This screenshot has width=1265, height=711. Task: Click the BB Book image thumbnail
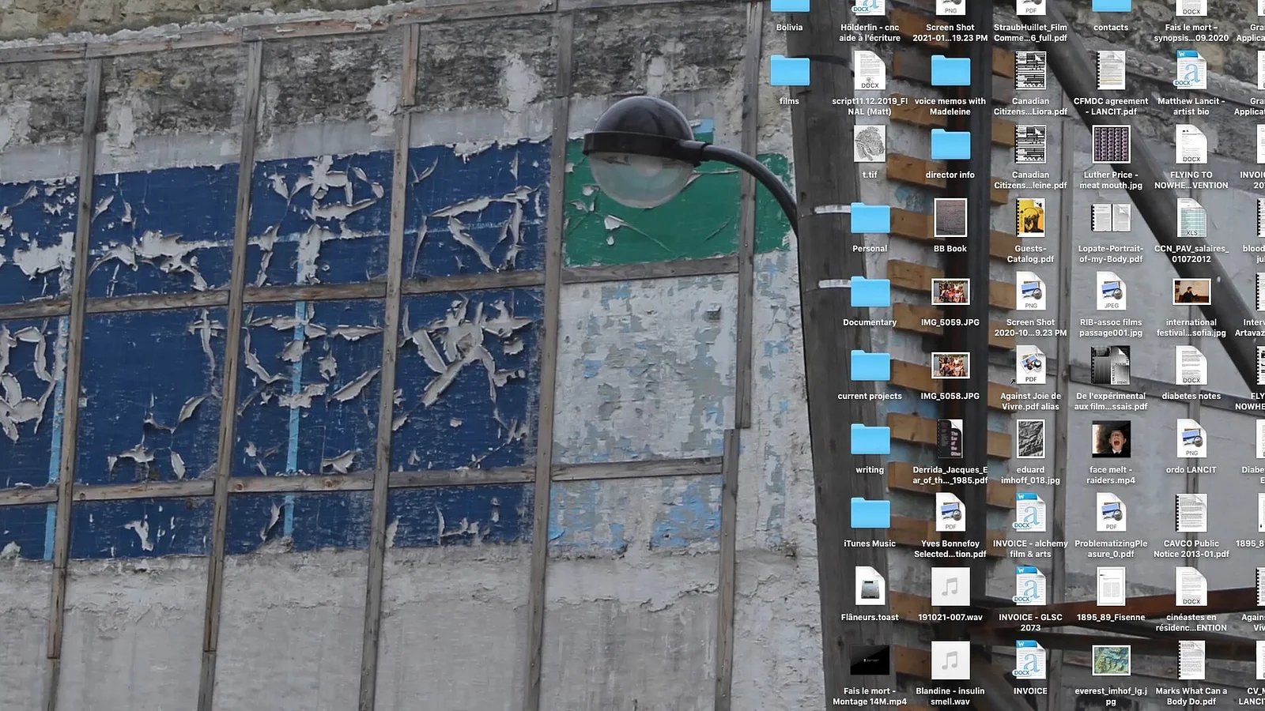950,219
